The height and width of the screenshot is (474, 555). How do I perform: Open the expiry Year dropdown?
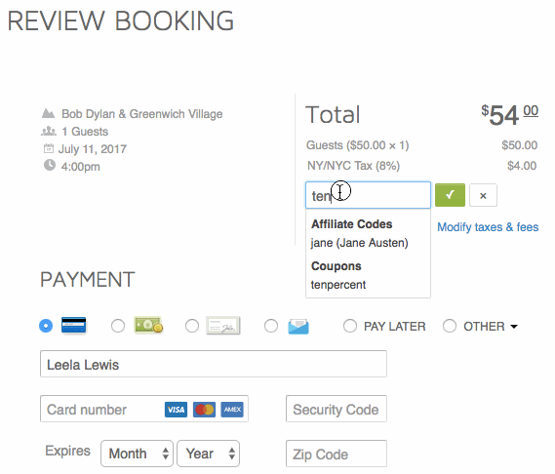click(208, 454)
